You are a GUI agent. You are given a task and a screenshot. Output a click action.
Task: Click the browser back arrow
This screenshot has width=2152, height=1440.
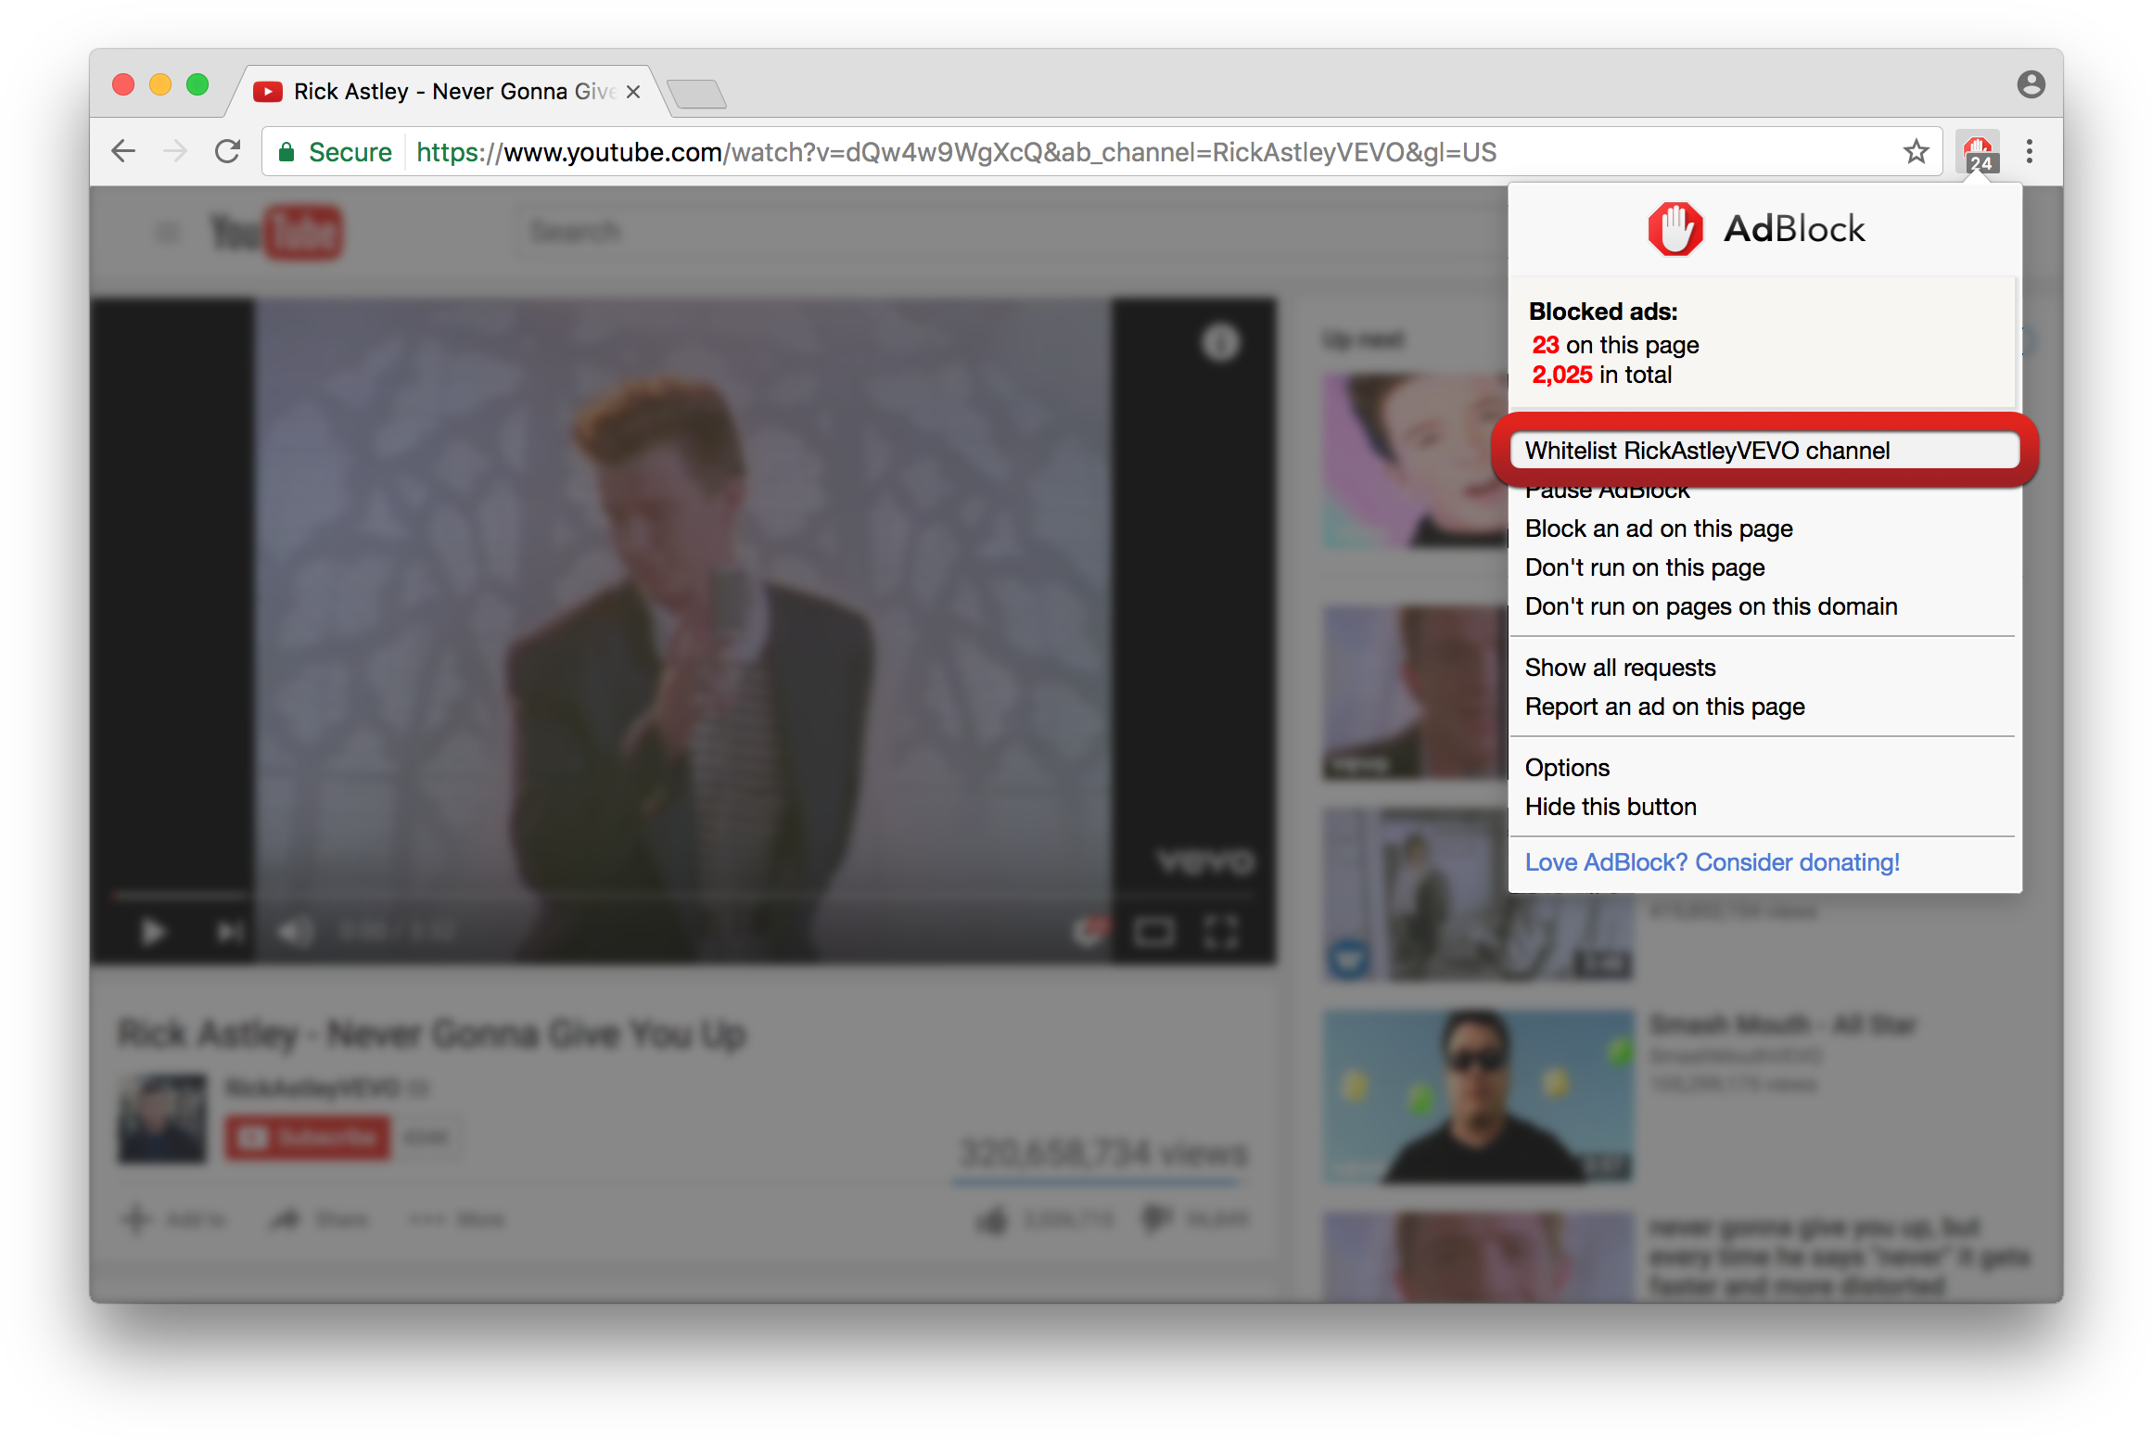(x=123, y=151)
